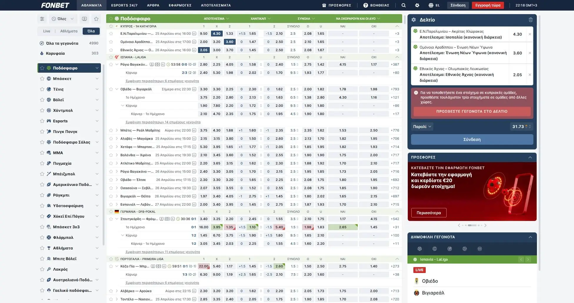Remove Ε.Ν.Παραλιμνίου – Ακρίτας Χλώρακας from betslip
This screenshot has height=303, width=574.
click(x=530, y=34)
